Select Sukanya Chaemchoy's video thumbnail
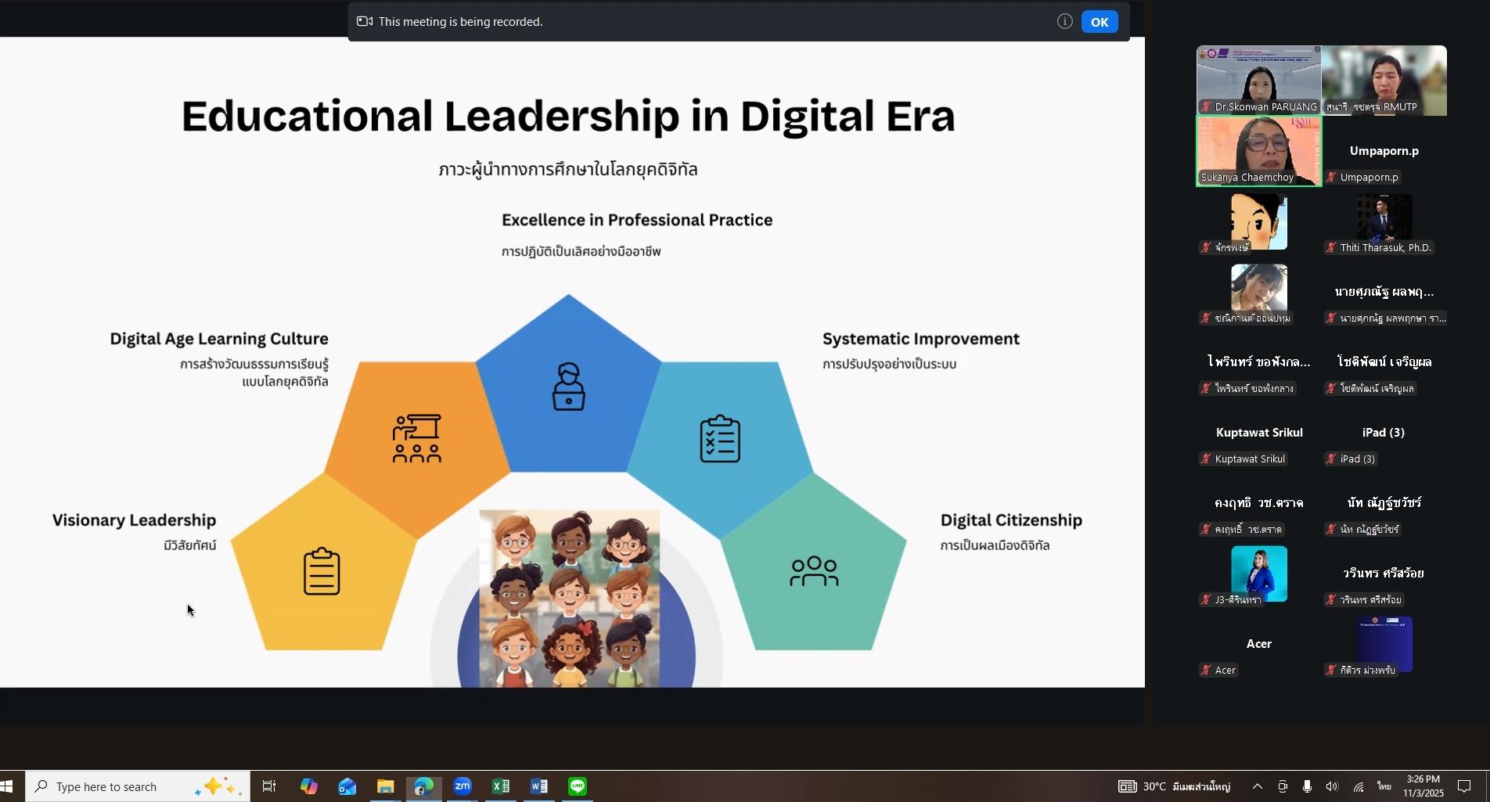Image resolution: width=1490 pixels, height=802 pixels. pos(1258,150)
